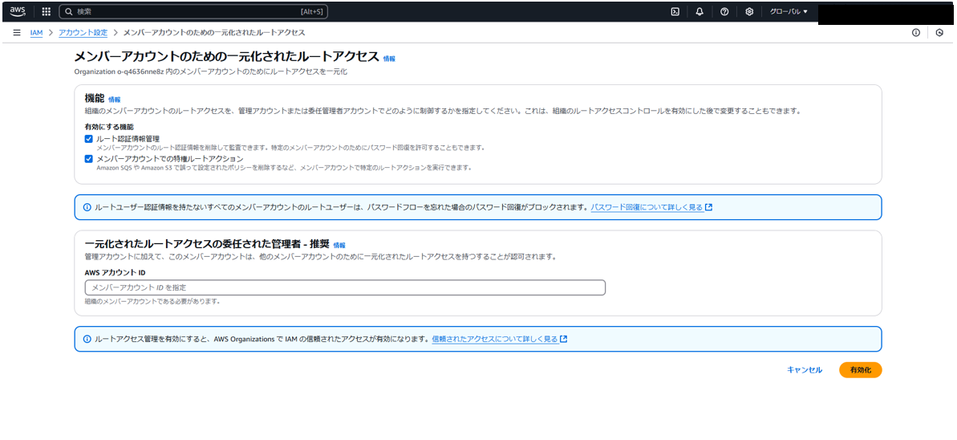Open the clock-style icon at far right
This screenshot has width=957, height=440.
coord(940,32)
